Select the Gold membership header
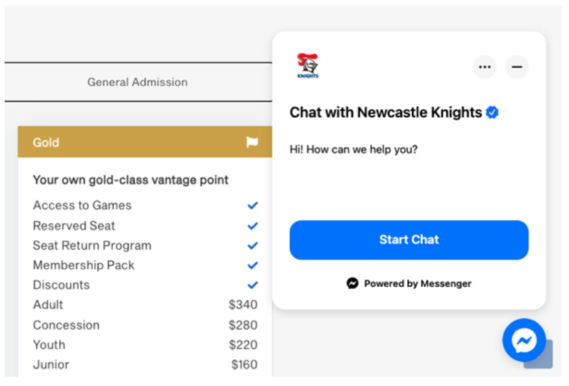This screenshot has height=386, width=569. (145, 142)
